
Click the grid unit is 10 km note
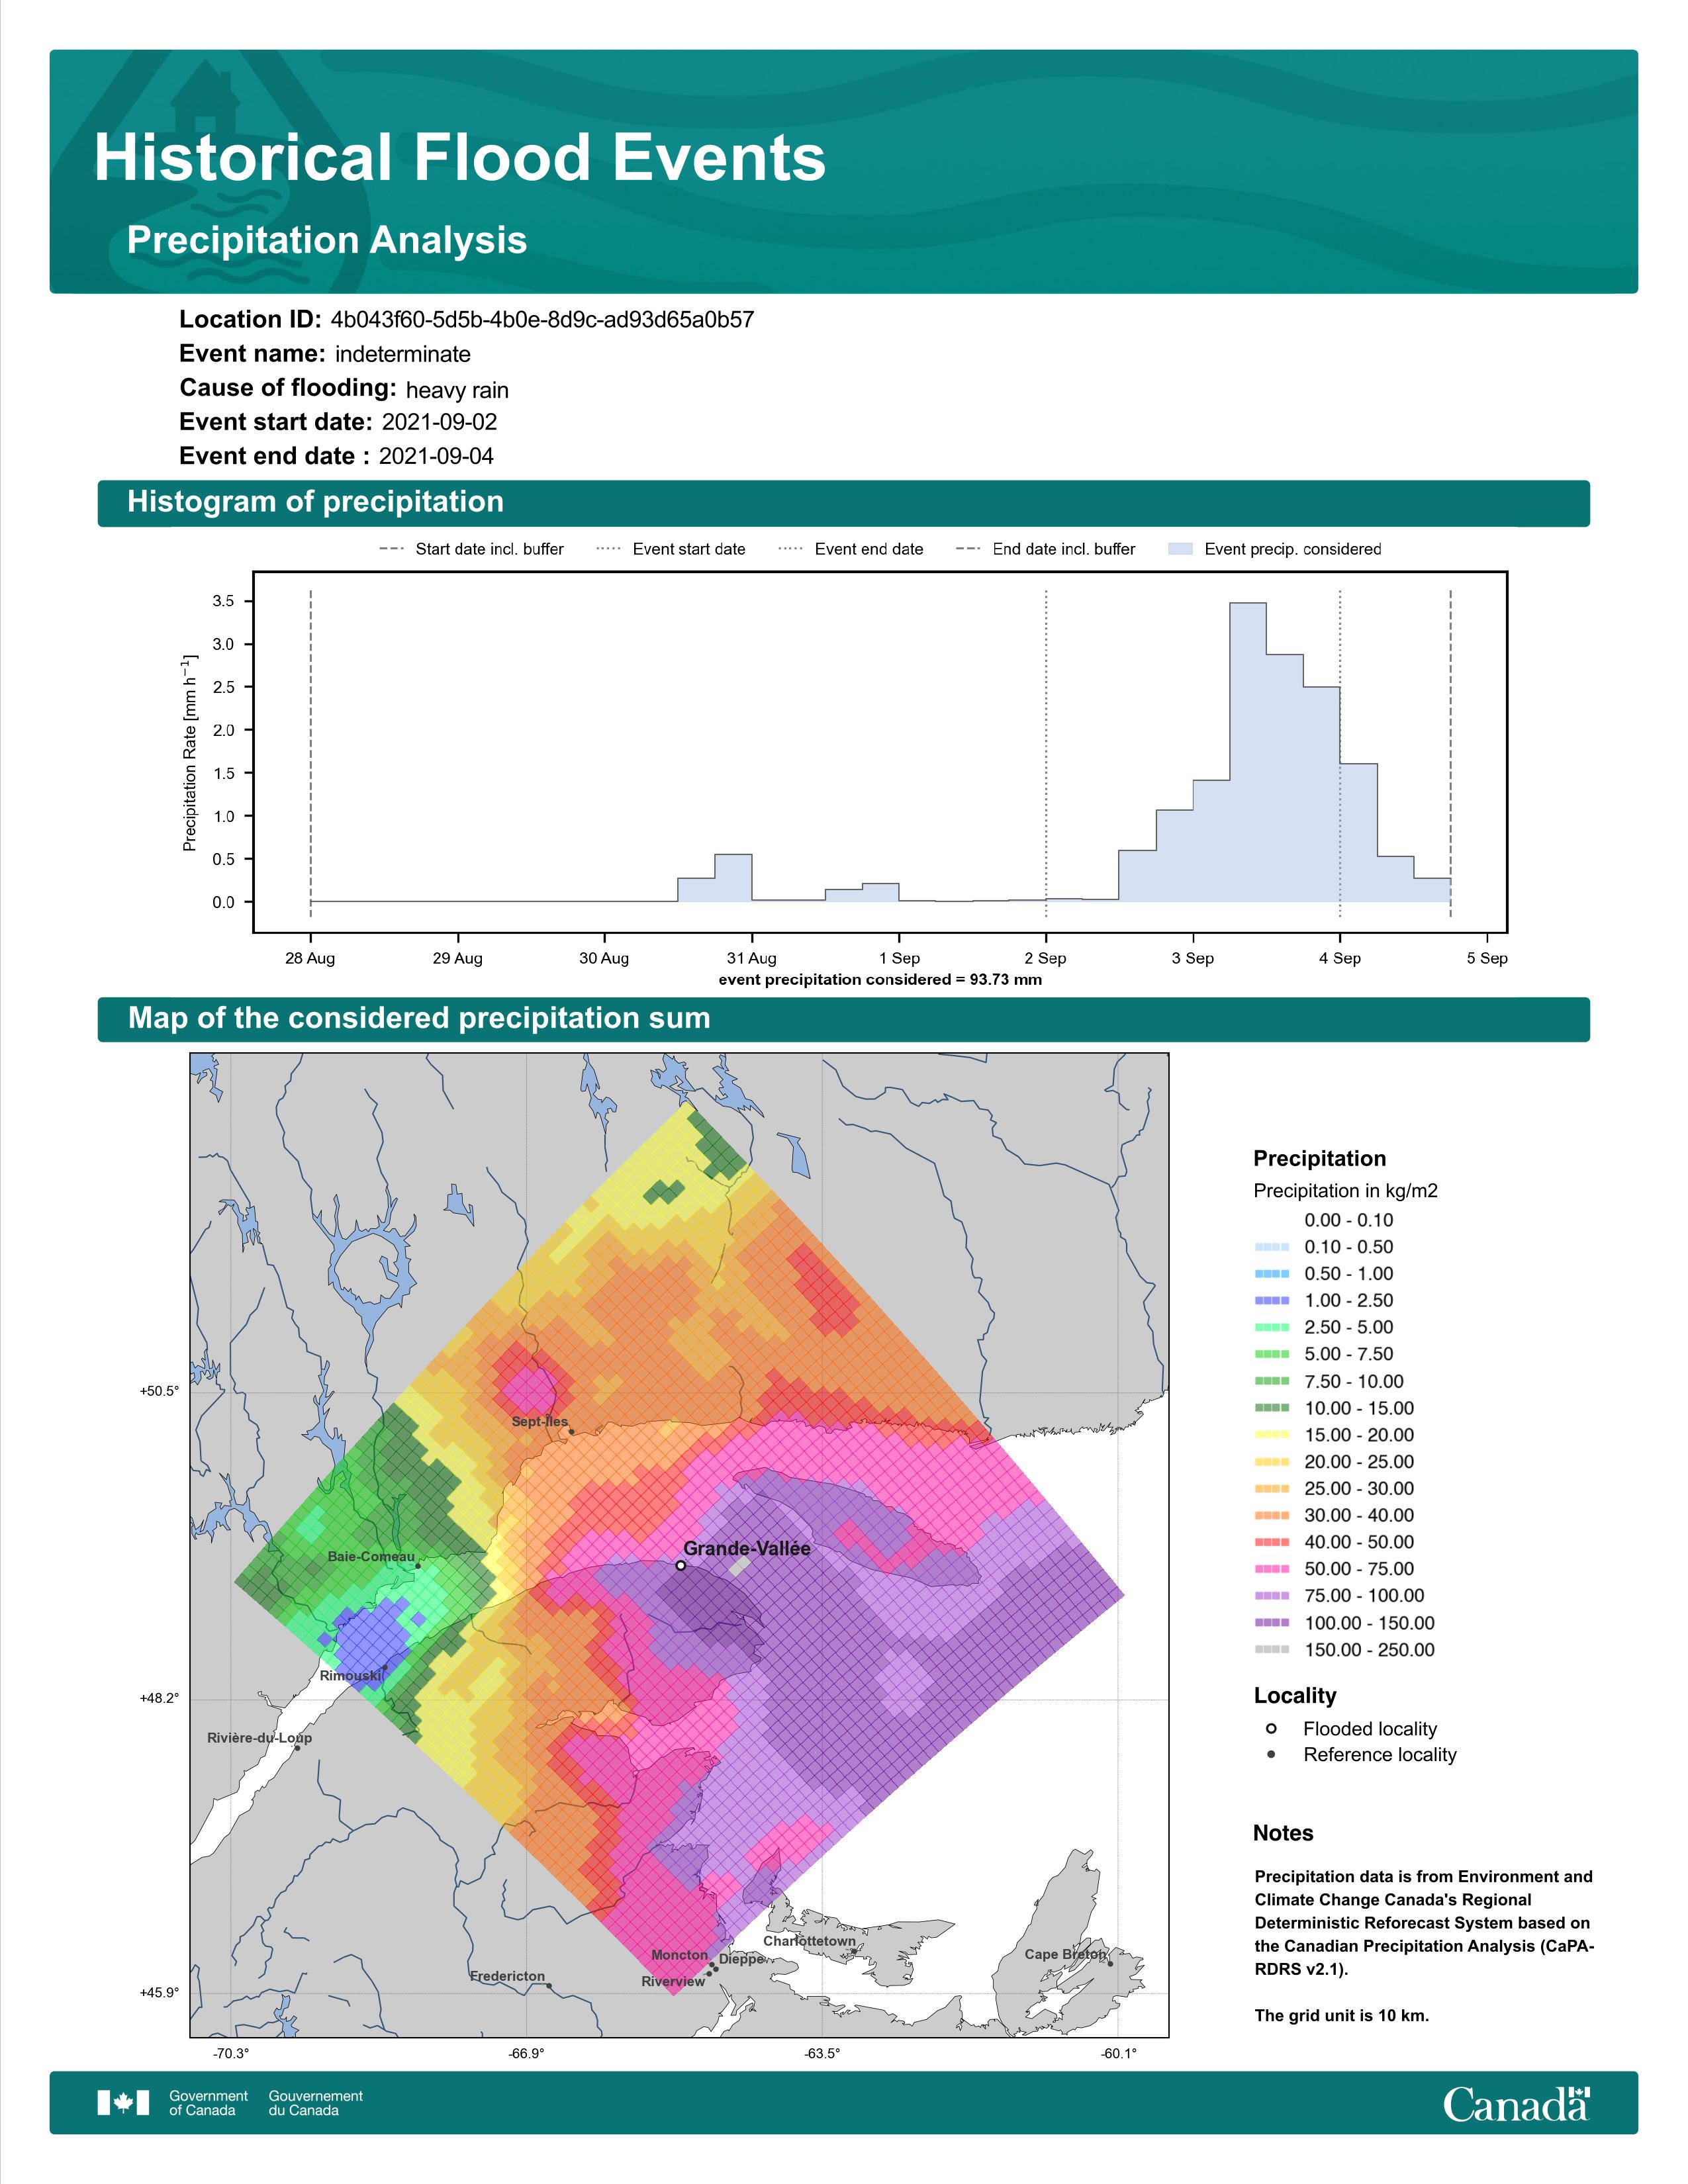1342,2016
